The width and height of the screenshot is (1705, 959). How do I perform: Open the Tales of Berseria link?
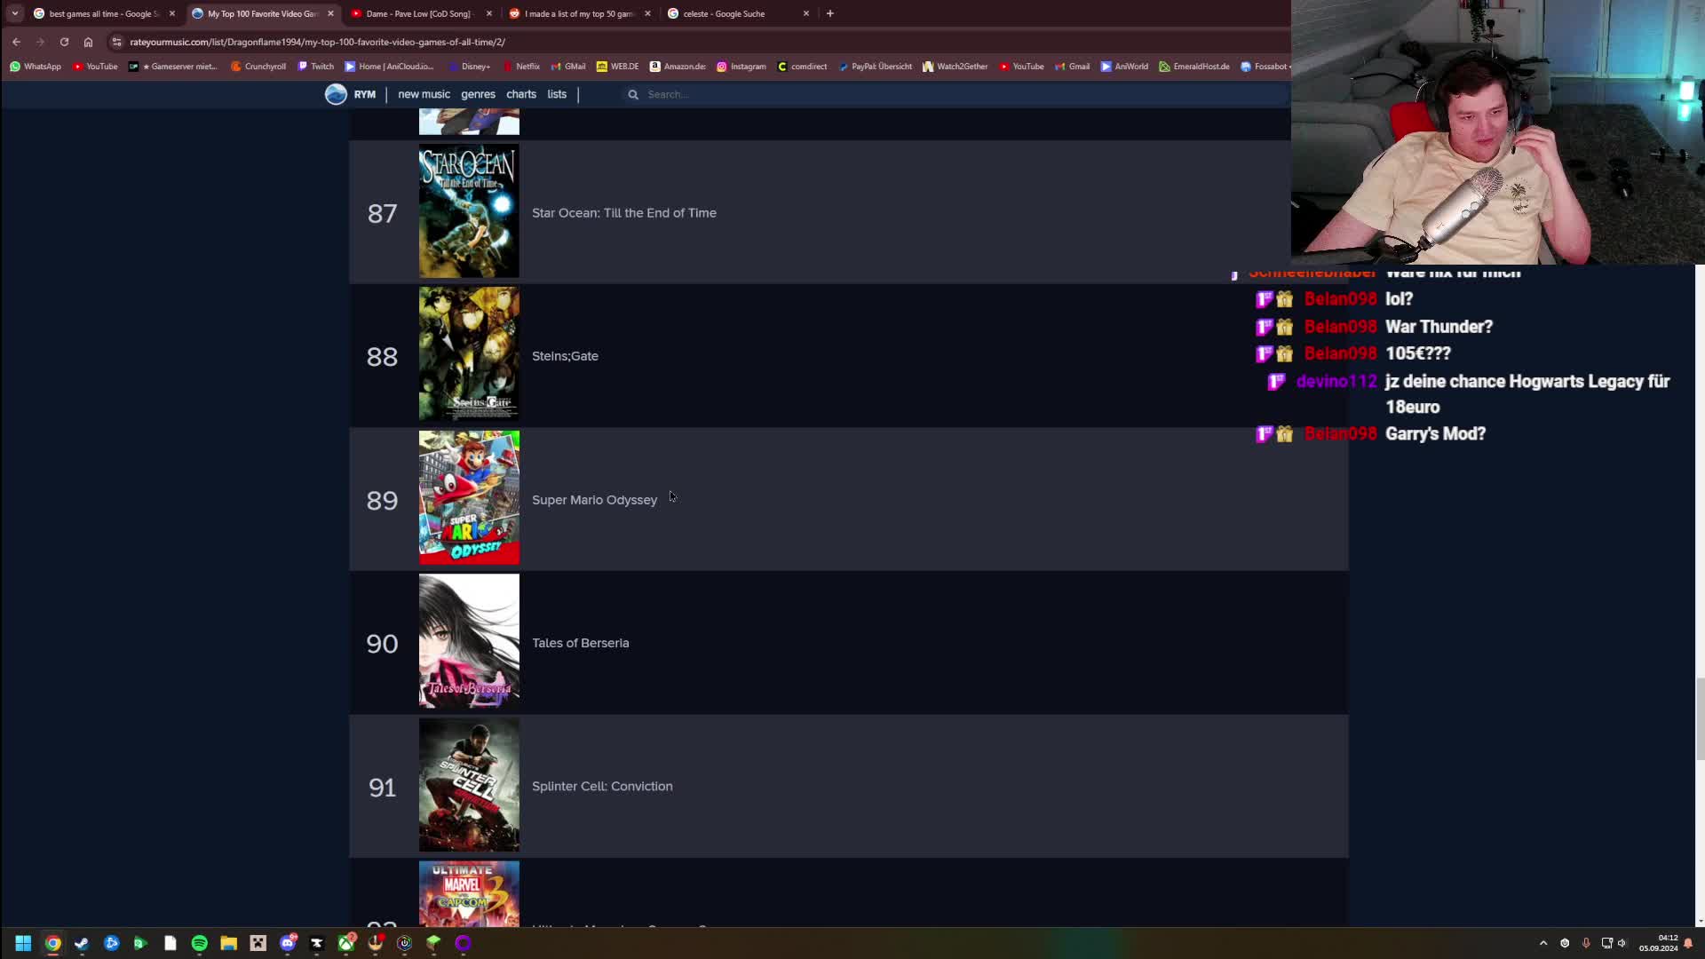coord(580,643)
